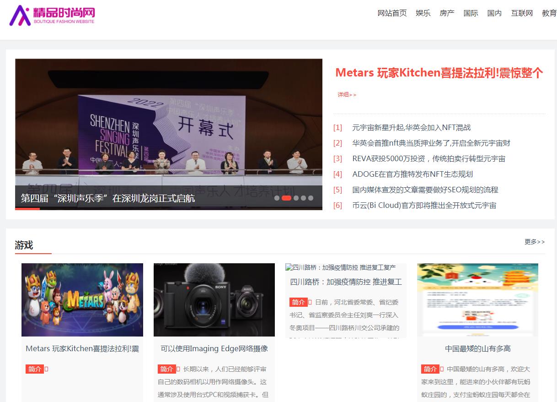Open headline Metars 玩家Kitchen喜提法拉利!震惊整个
557x402 pixels.
(439, 73)
